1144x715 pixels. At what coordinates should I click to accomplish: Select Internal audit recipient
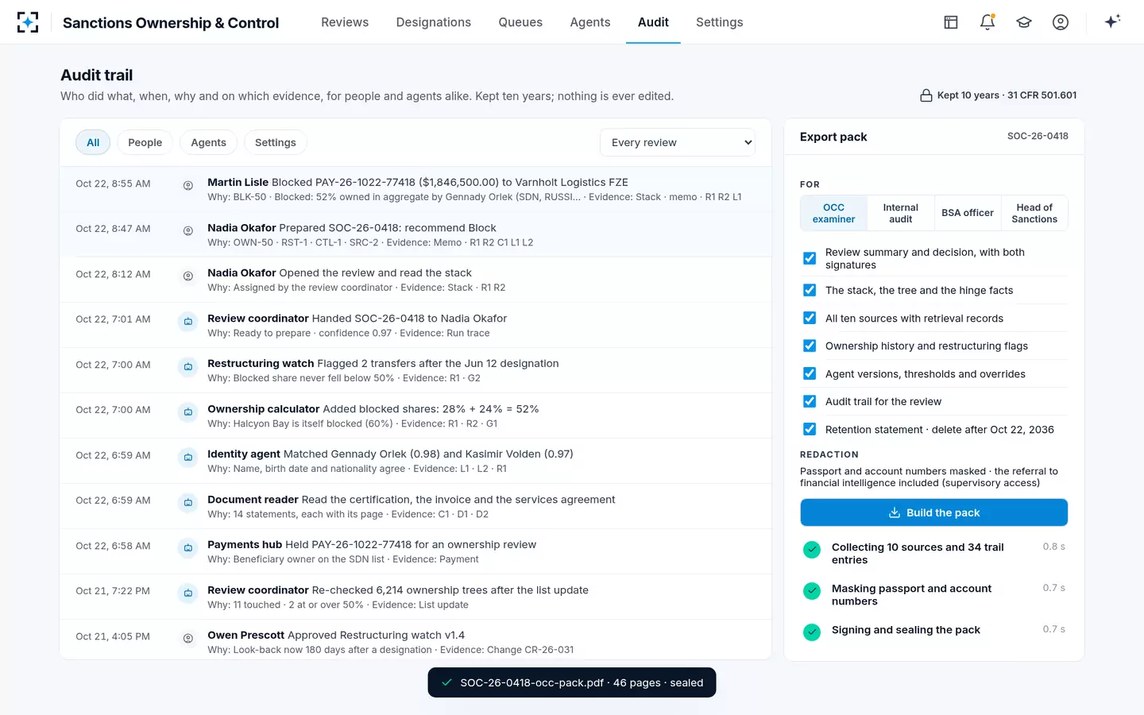(x=901, y=213)
